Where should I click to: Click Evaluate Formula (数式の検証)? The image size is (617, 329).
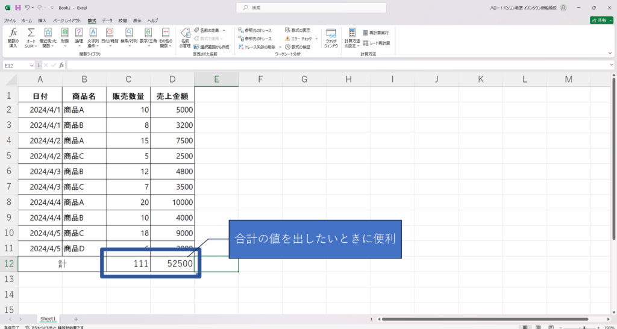point(298,47)
